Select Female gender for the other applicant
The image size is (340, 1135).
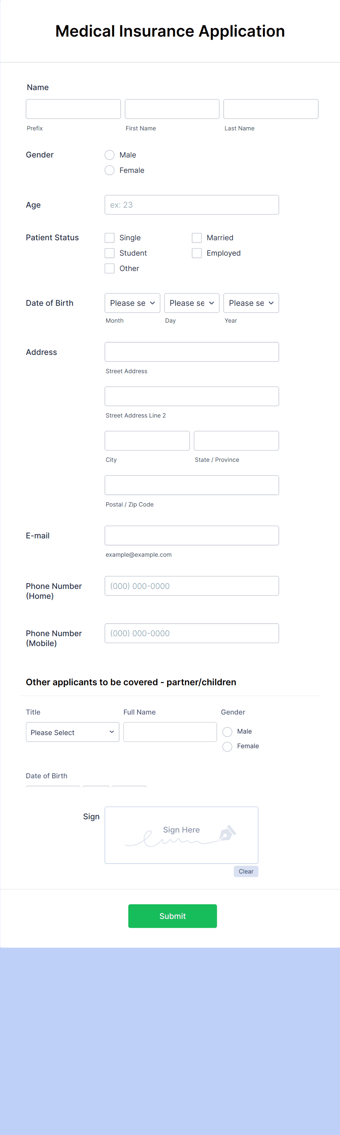point(227,746)
